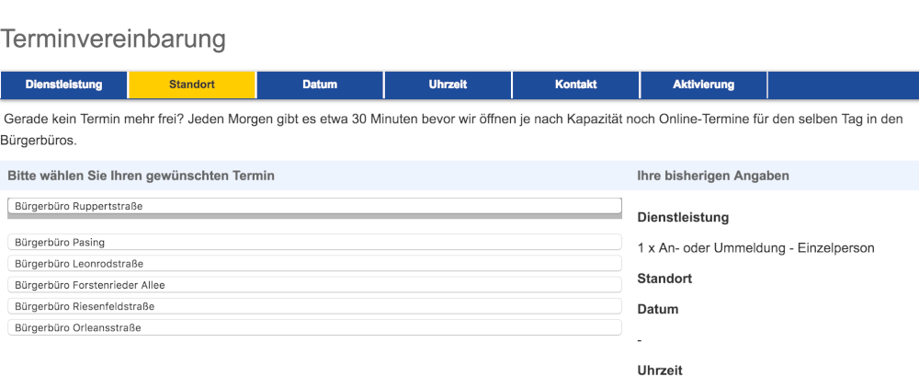Click the 'Ihre bisherigen Angaben' header
919x388 pixels.
tap(713, 176)
